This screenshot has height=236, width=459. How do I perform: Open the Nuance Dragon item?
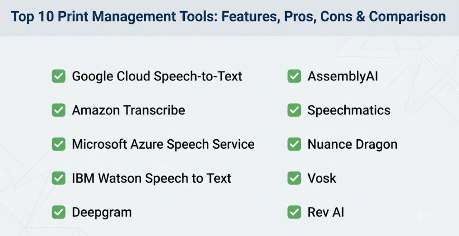353,144
